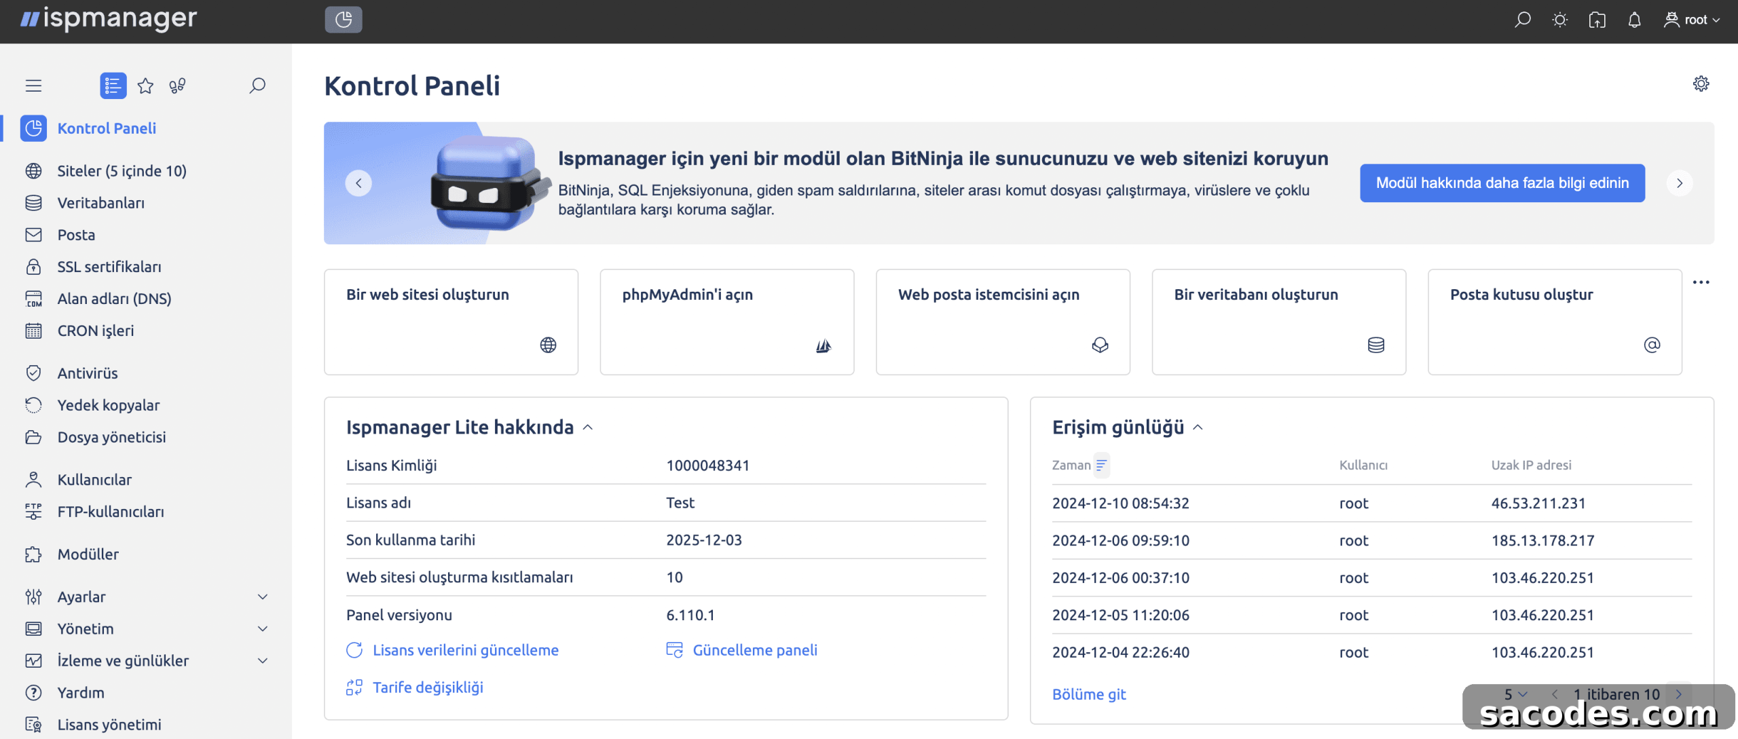Click Bir web sitesi oluşturun card
This screenshot has width=1738, height=739.
451,322
